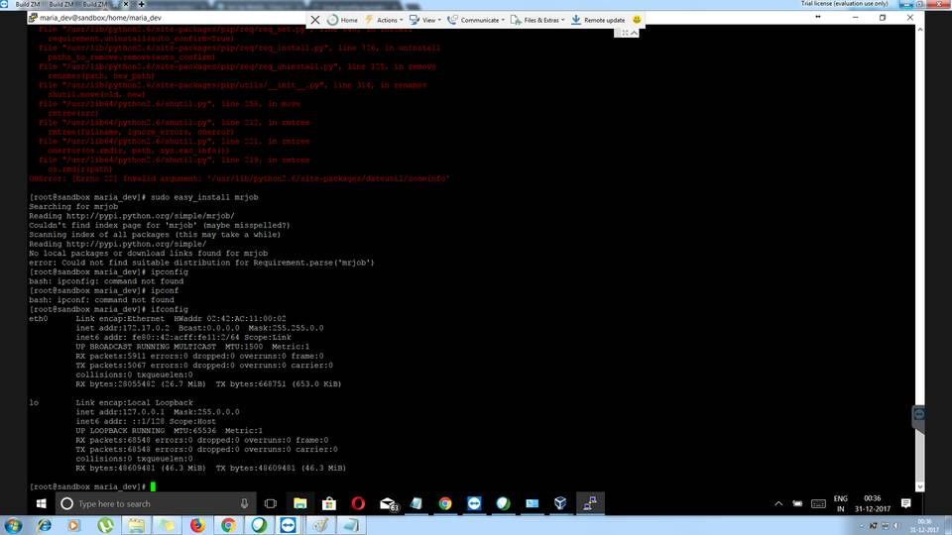Screen dimensions: 952x535
Task: Close the TeamViewer session toolbar X
Action: [315, 20]
